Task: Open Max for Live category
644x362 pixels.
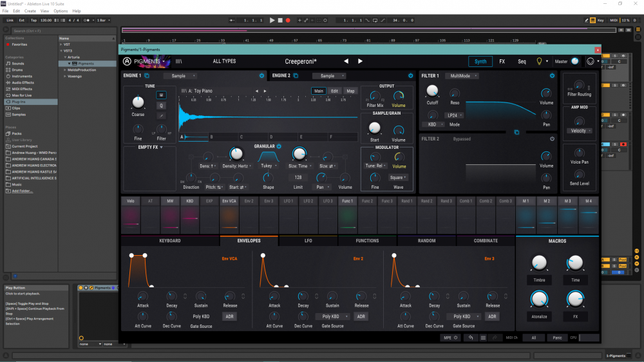Action: (x=21, y=95)
